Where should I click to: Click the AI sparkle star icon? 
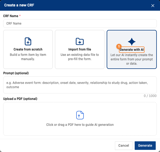132,42
